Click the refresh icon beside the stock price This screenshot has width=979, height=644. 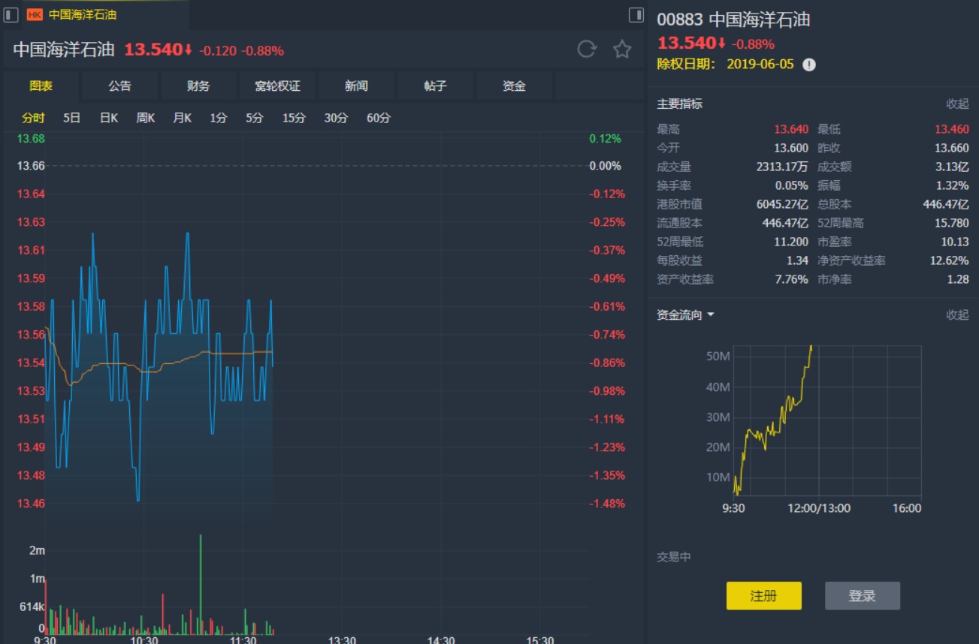[587, 50]
